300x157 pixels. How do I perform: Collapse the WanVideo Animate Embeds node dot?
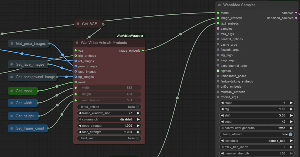tap(77, 43)
